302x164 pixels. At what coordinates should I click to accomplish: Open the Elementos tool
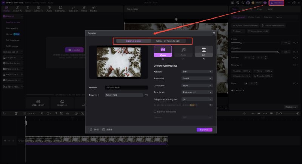tap(60, 9)
